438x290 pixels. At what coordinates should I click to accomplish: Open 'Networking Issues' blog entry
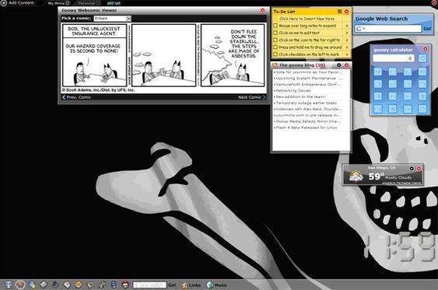click(x=293, y=91)
